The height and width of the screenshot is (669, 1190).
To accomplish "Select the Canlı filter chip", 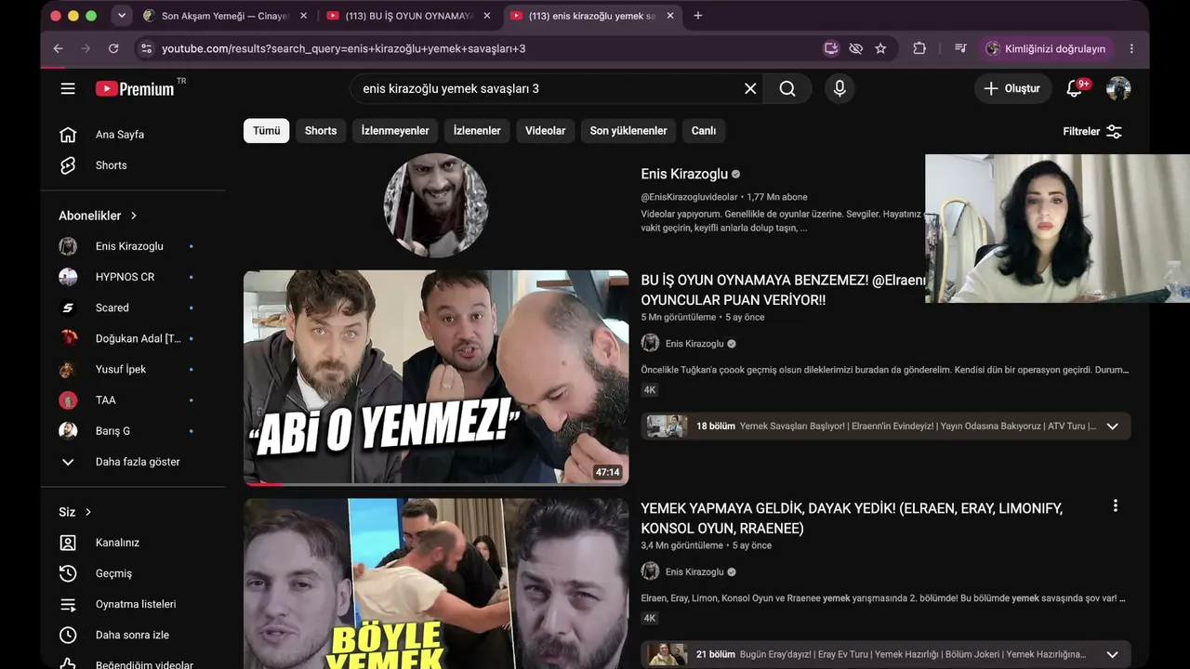I will [x=704, y=131].
